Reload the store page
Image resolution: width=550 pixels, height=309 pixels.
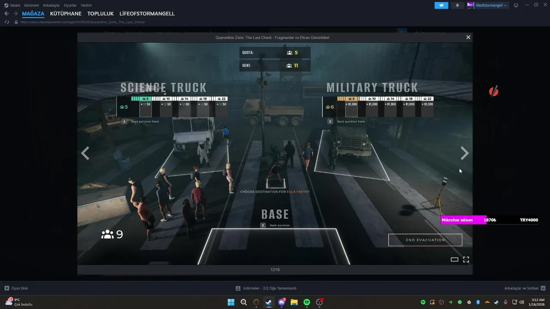click(x=7, y=22)
